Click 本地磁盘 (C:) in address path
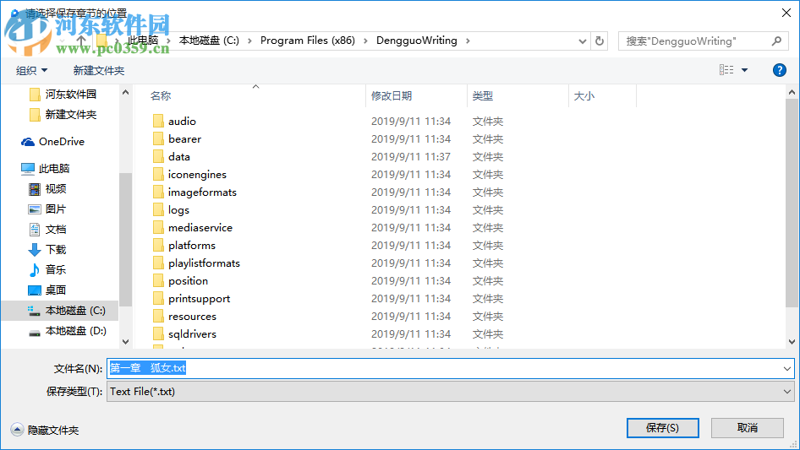 [209, 41]
